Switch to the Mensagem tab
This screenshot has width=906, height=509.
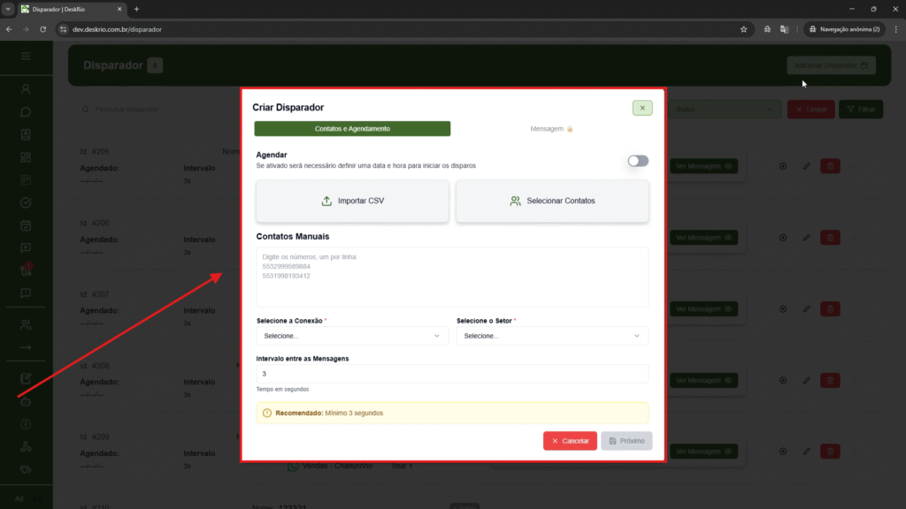point(551,129)
